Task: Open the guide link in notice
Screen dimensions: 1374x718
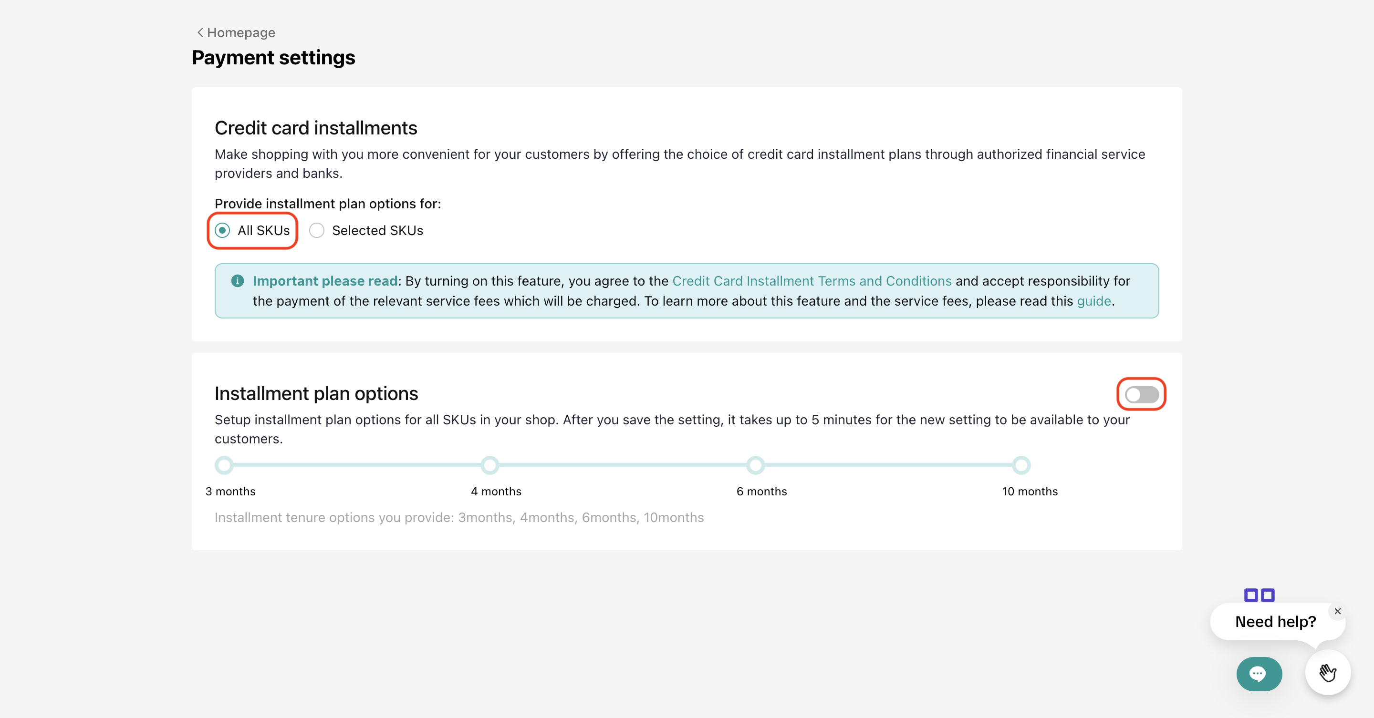Action: click(x=1093, y=301)
